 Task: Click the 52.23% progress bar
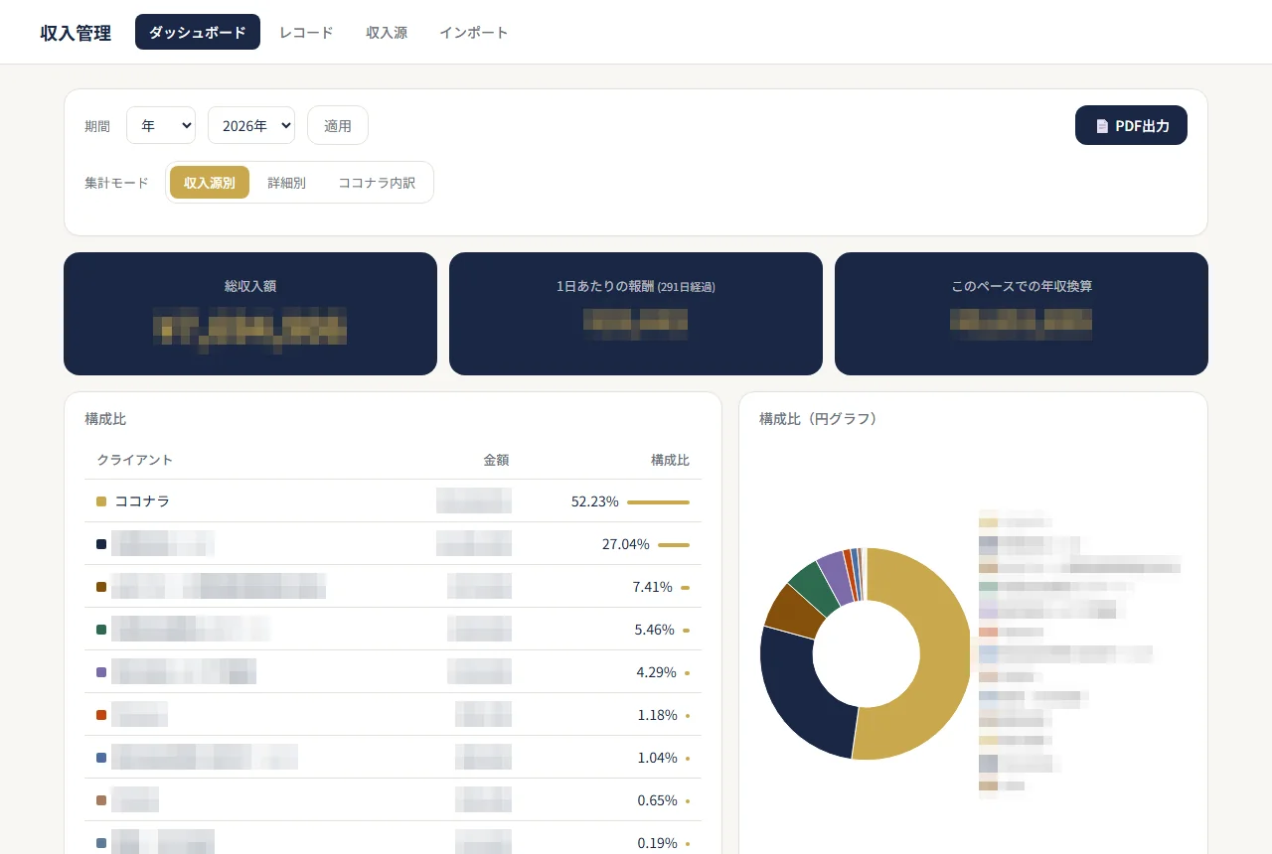[658, 502]
